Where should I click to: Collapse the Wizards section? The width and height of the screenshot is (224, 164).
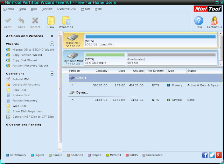tap(52, 44)
